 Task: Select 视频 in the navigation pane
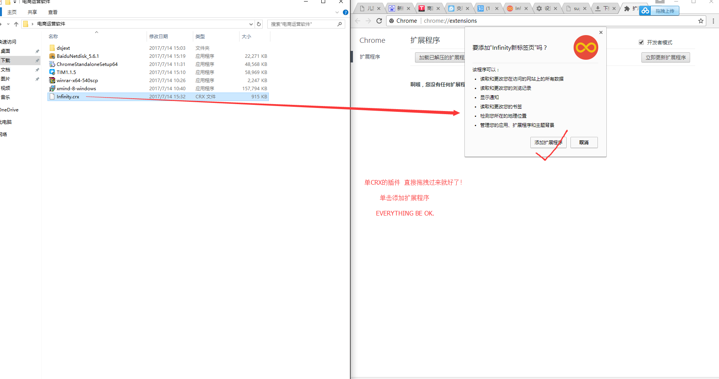[5, 88]
